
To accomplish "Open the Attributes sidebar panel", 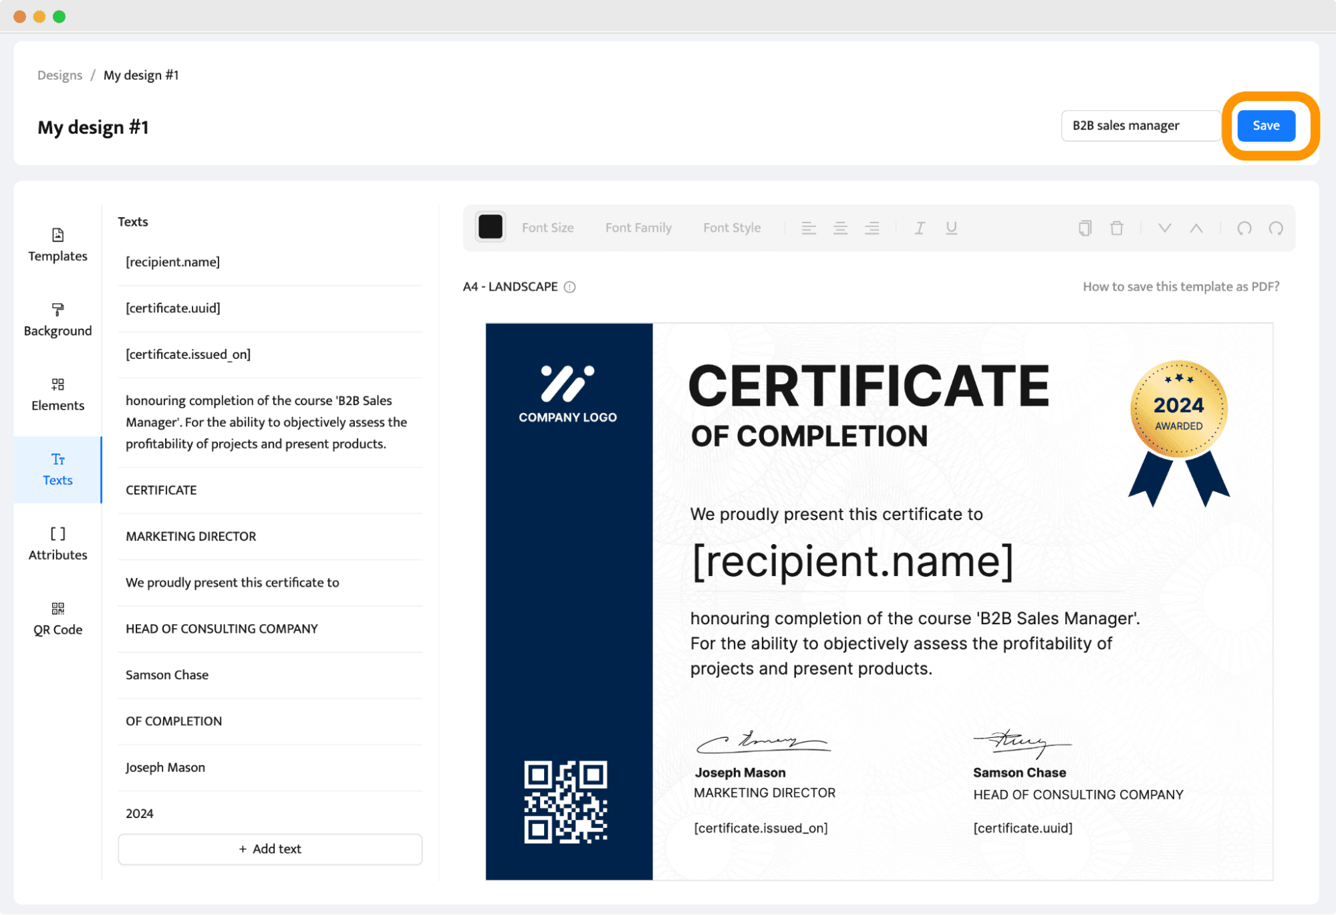I will point(57,545).
